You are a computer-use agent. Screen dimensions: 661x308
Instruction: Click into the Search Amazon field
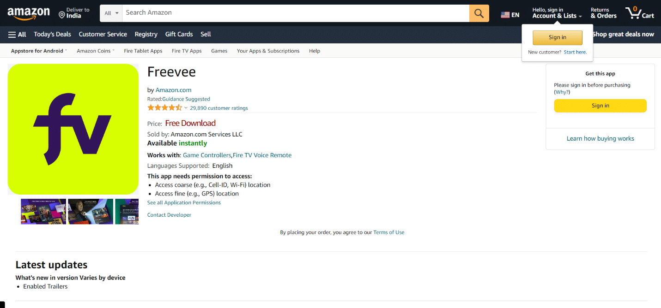pyautogui.click(x=296, y=13)
